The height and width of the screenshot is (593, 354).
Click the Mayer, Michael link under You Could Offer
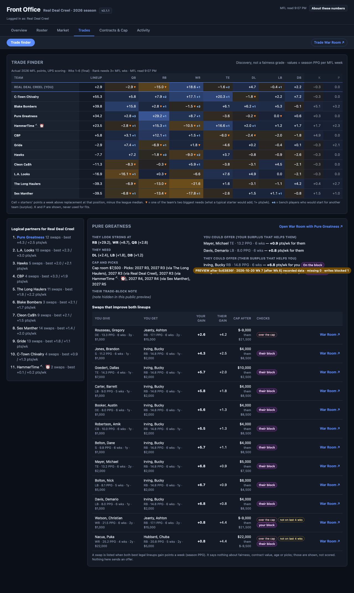click(x=216, y=243)
